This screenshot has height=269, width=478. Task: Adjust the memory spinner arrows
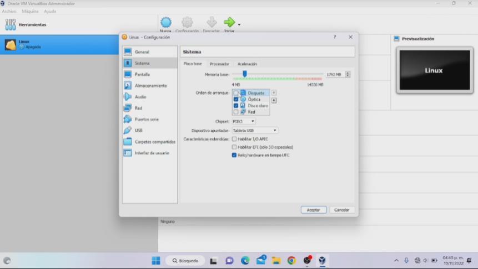pyautogui.click(x=348, y=75)
